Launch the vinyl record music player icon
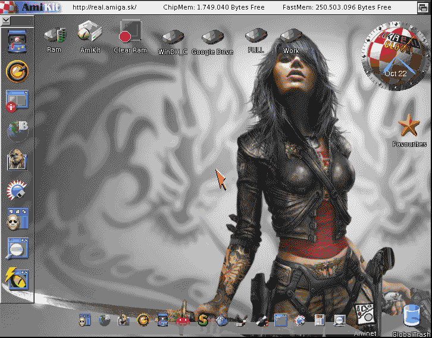 [261, 321]
